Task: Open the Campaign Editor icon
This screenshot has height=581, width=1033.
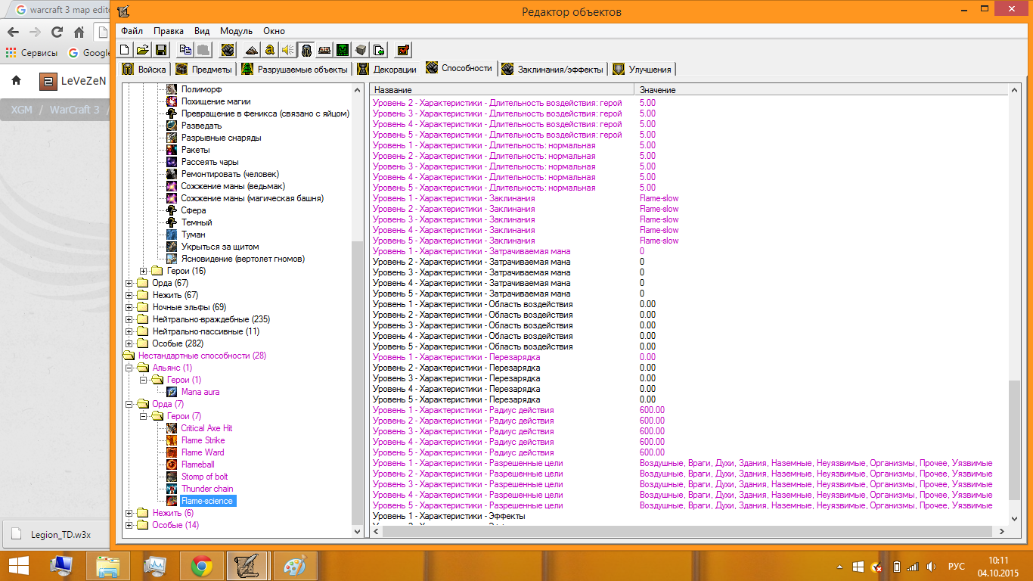Action: 324,50
